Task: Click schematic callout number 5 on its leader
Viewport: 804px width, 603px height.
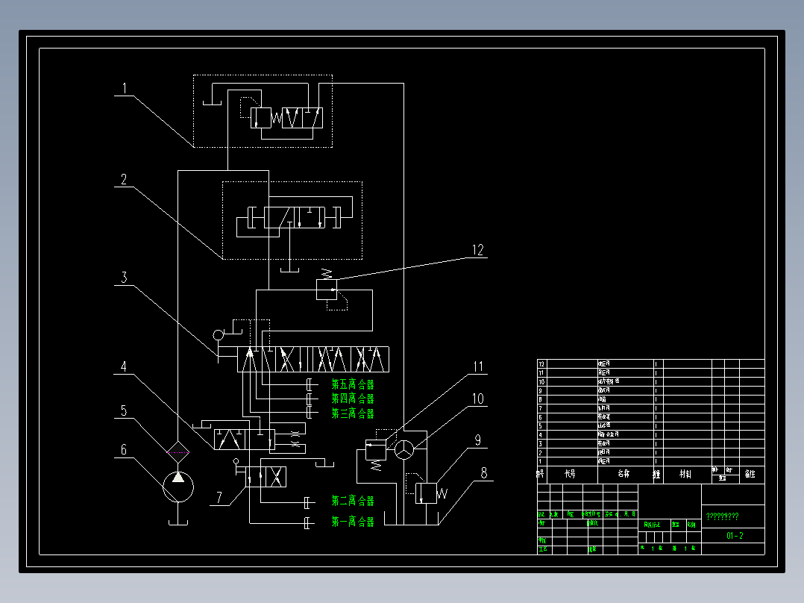Action: 124,410
